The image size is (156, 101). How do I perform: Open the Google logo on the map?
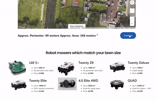[x=22, y=27]
